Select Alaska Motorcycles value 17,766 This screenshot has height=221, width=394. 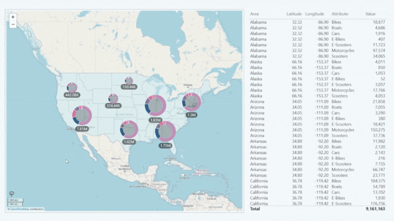[379, 90]
